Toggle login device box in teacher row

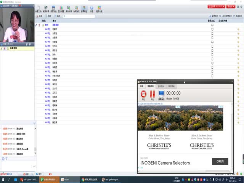click(212, 25)
